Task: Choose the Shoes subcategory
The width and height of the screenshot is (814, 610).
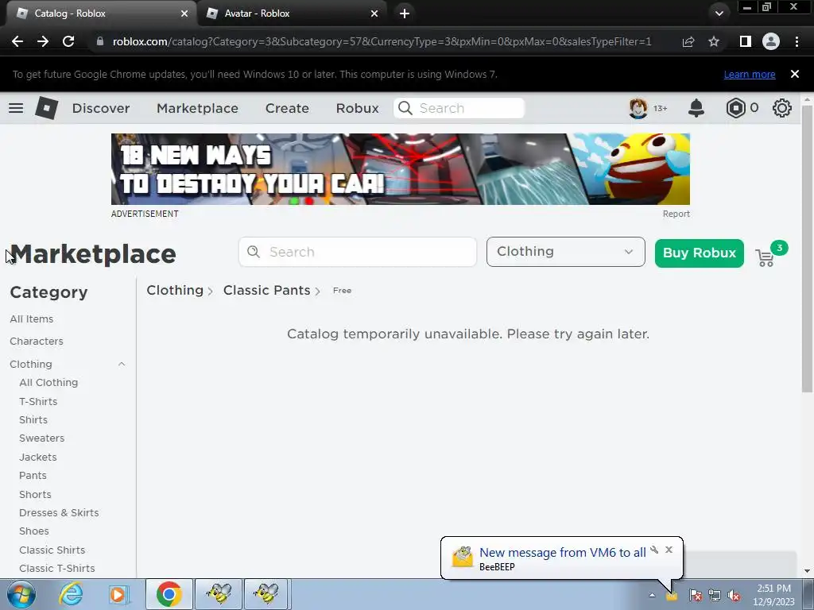Action: 33,531
